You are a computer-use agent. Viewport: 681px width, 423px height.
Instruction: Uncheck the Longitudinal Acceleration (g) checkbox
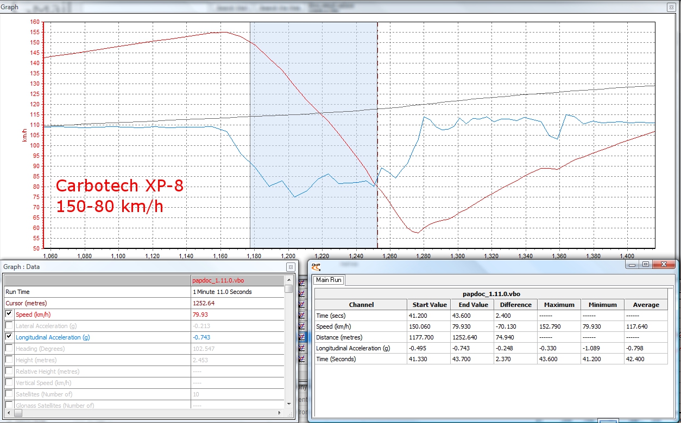click(9, 337)
